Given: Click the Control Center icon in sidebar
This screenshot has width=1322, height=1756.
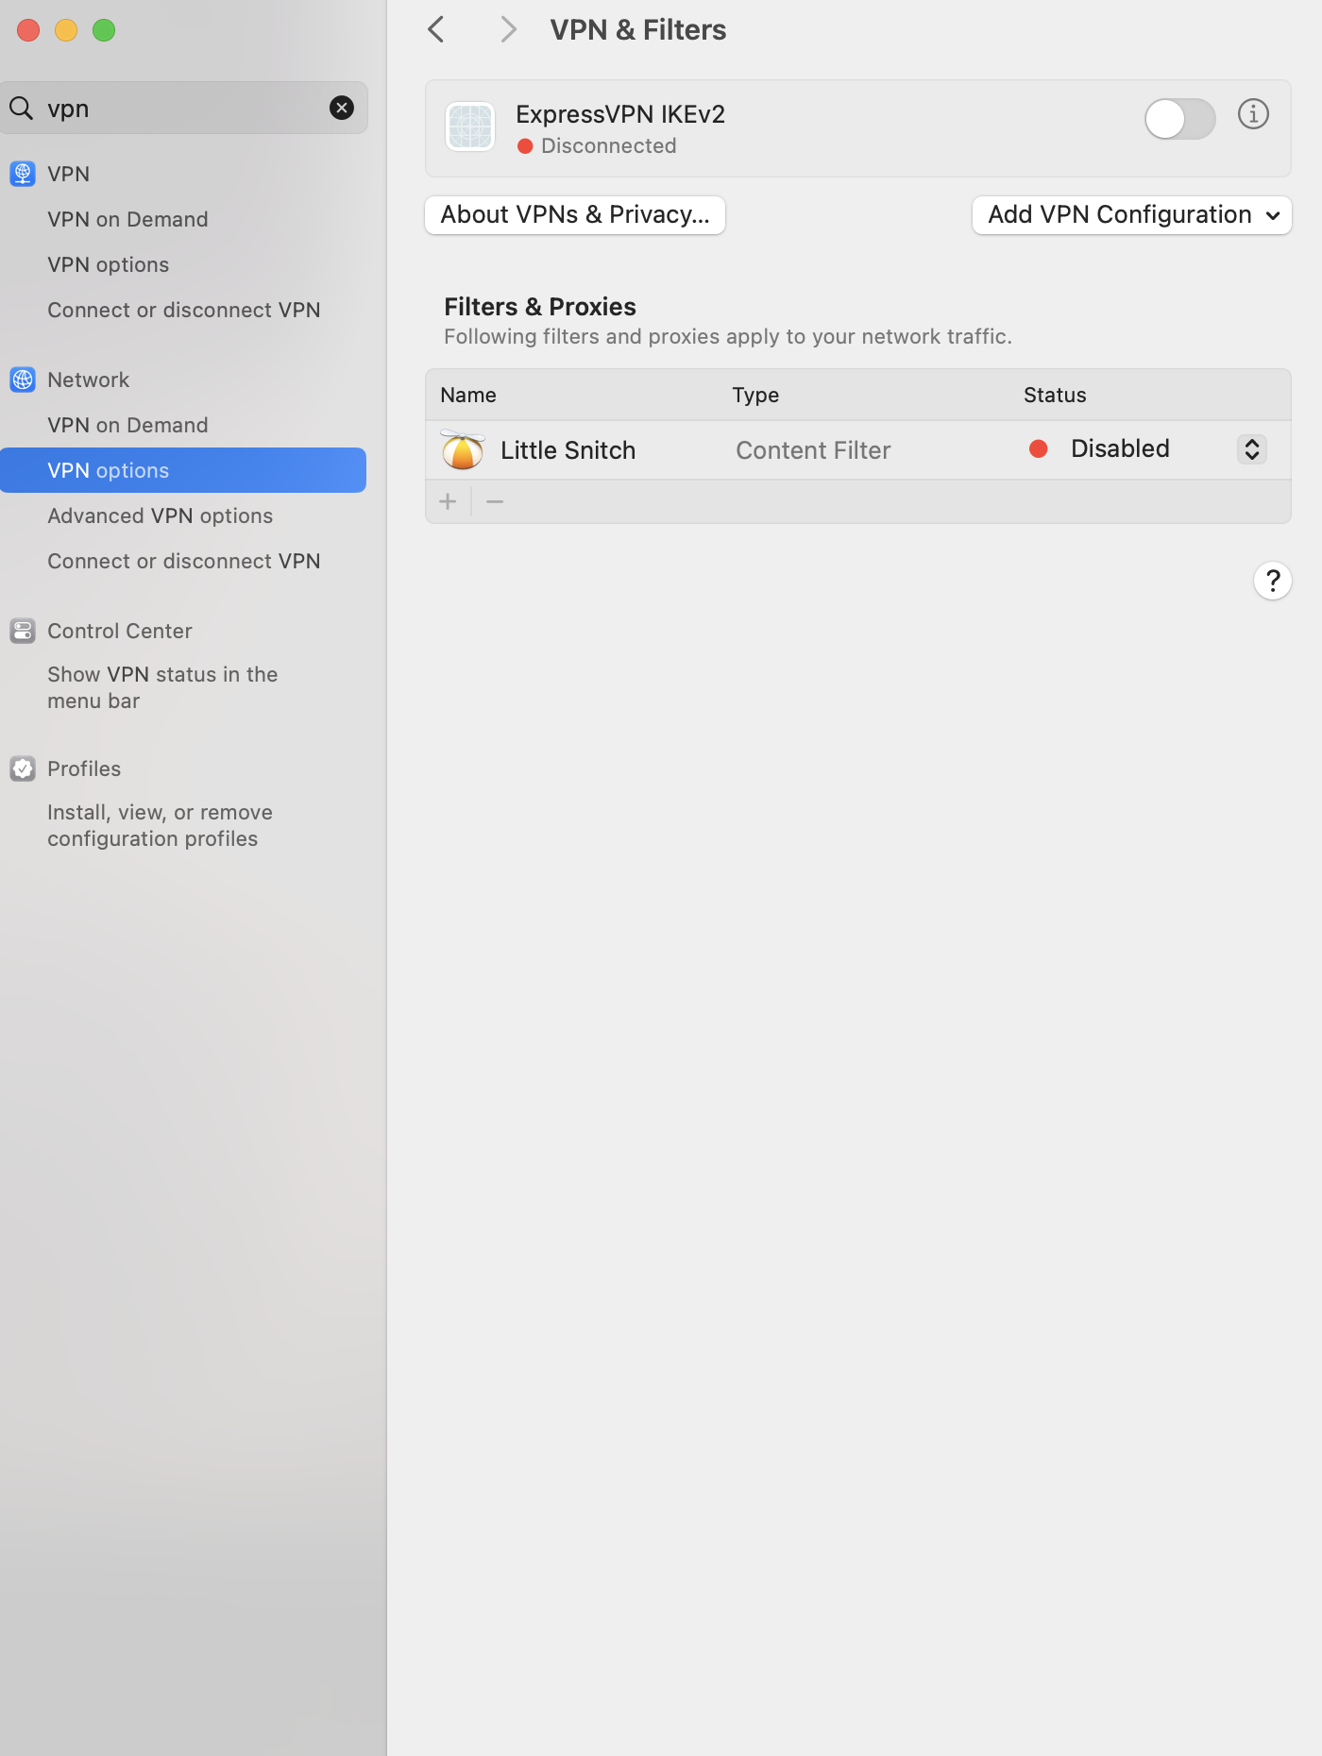Looking at the screenshot, I should (23, 631).
